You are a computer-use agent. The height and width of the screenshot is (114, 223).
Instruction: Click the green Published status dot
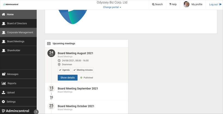[x=81, y=78]
